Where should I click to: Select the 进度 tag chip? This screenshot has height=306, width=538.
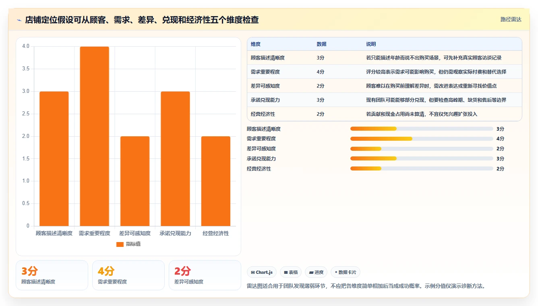click(316, 272)
